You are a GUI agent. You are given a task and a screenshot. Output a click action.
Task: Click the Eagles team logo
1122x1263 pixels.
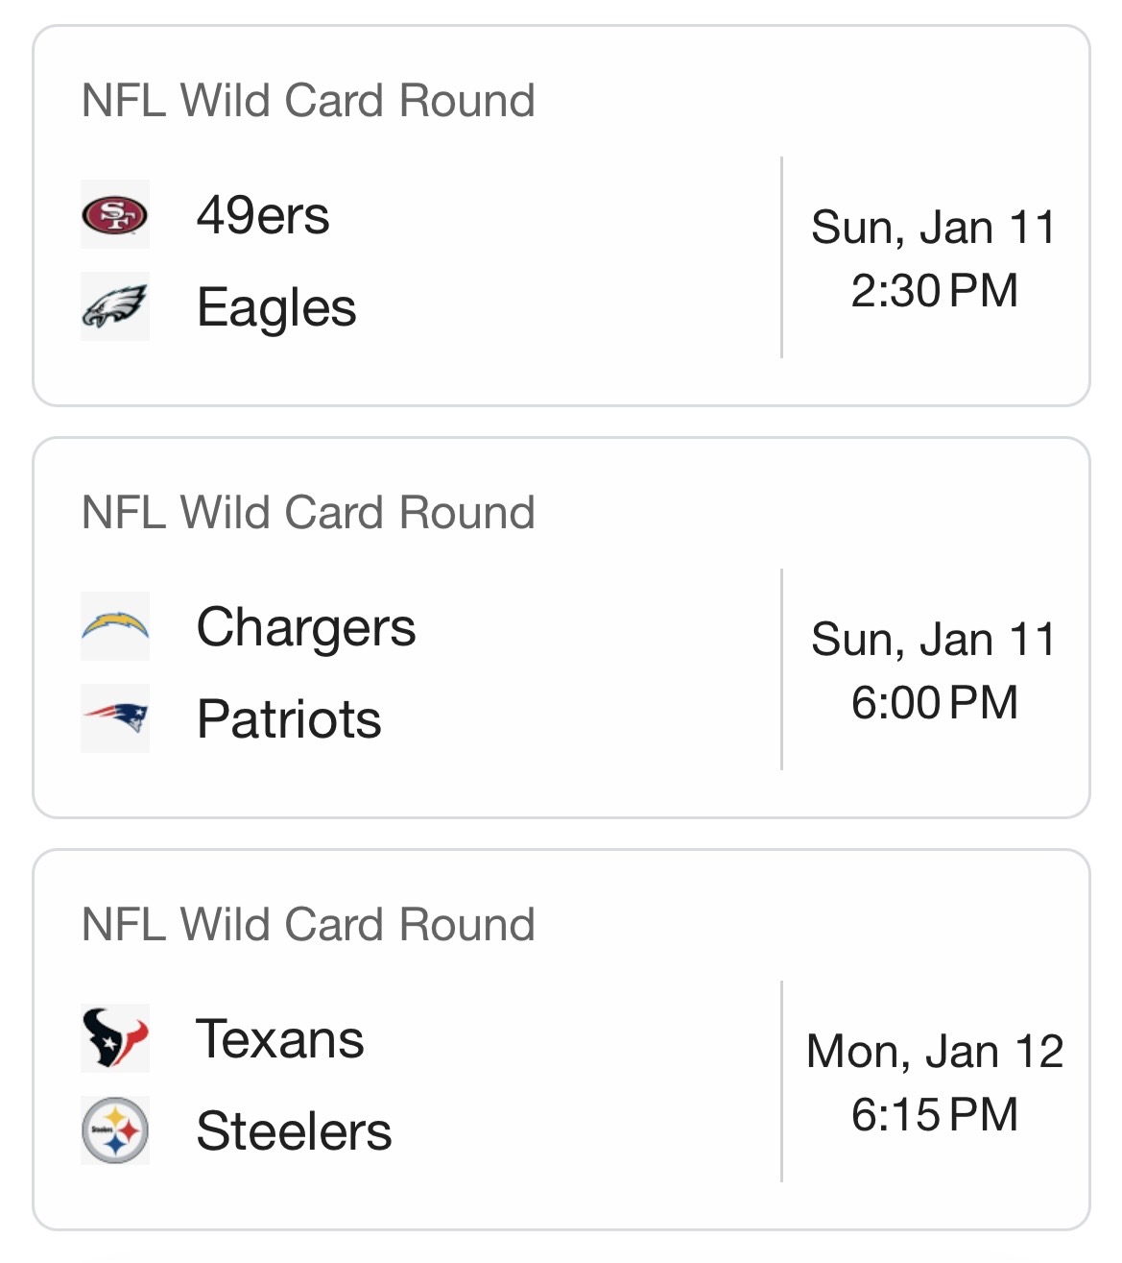click(115, 306)
